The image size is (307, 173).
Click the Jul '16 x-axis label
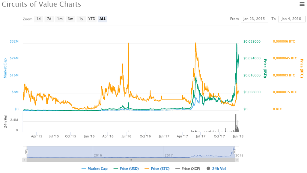click(126, 136)
